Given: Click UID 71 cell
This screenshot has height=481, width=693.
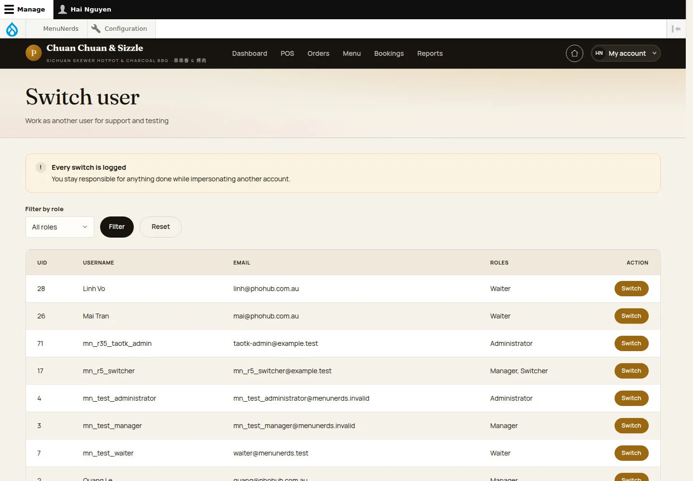Looking at the screenshot, I should [x=40, y=343].
